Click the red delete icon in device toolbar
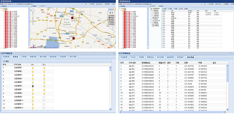Image resolution: width=234 pixels, height=114 pixels. 185,9
